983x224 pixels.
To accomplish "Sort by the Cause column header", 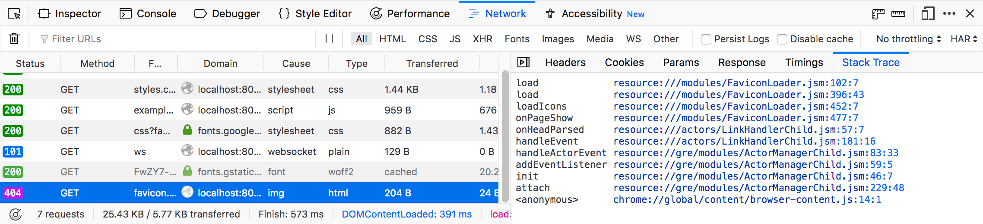I will tap(296, 63).
